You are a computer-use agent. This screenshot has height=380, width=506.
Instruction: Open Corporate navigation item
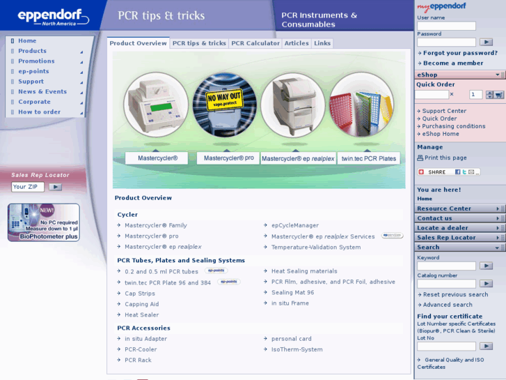34,102
